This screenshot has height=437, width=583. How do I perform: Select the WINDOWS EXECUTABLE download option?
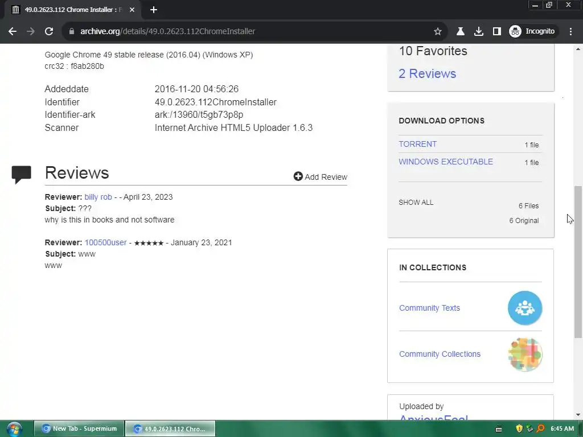coord(446,162)
